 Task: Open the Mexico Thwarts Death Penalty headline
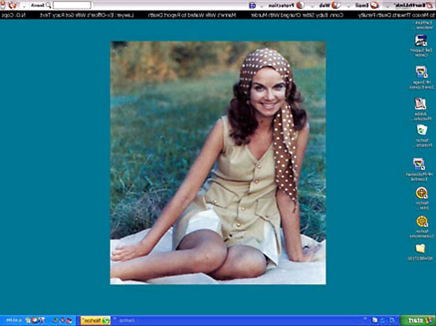point(397,15)
